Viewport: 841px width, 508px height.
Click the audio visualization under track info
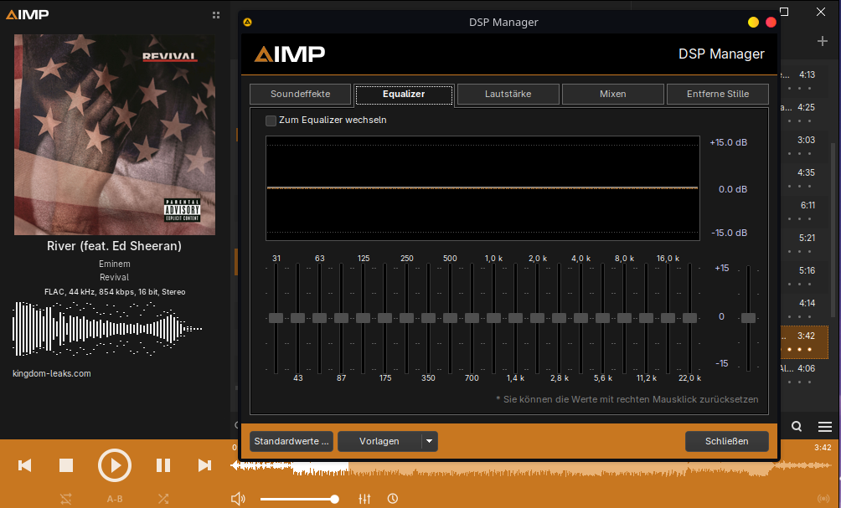107,329
